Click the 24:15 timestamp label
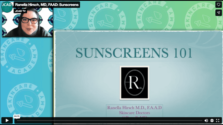Viewport: 223px width, 125px height. (x=17, y=116)
